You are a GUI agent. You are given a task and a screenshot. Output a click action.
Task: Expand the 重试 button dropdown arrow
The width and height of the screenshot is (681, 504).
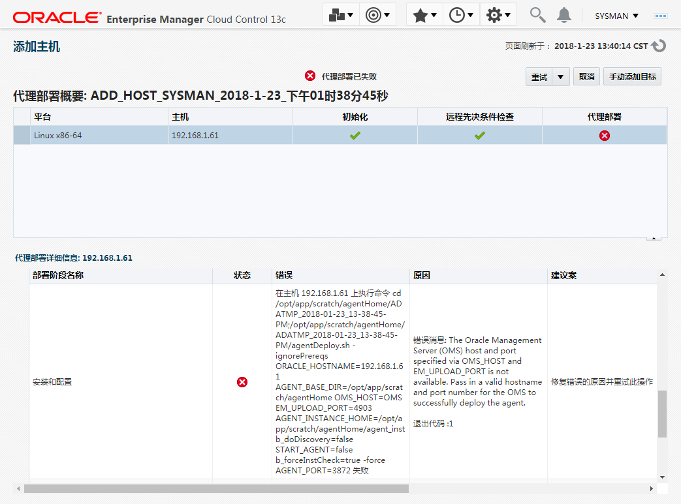point(561,77)
